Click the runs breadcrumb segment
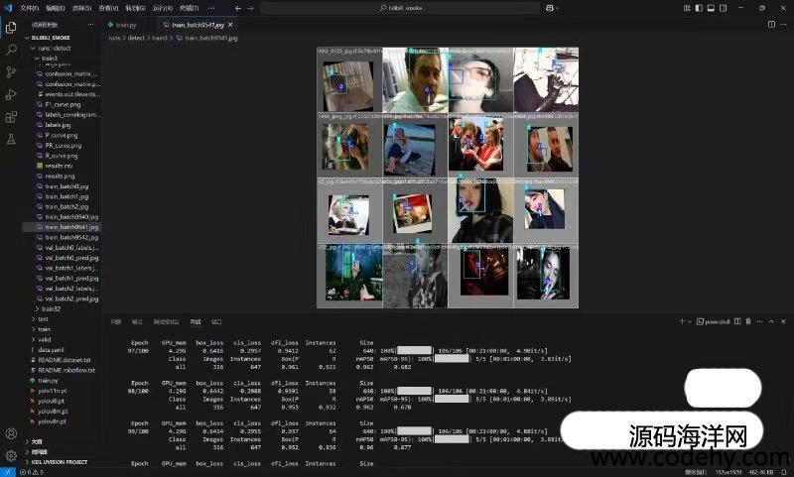The image size is (794, 477). (x=114, y=38)
